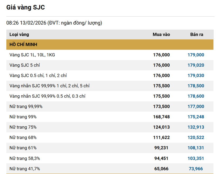Click buy price 175,500 in 1 chỉ, 2 chỉ, 5 chỉ row
219x174 pixels.
tap(161, 86)
